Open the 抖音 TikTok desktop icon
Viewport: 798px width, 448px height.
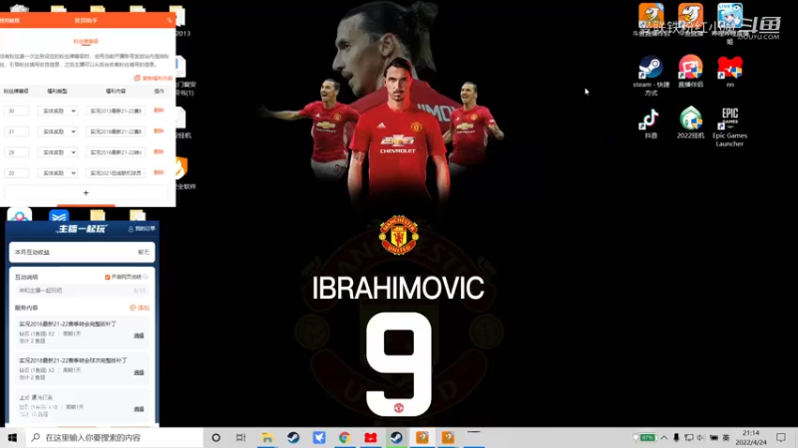(x=651, y=123)
